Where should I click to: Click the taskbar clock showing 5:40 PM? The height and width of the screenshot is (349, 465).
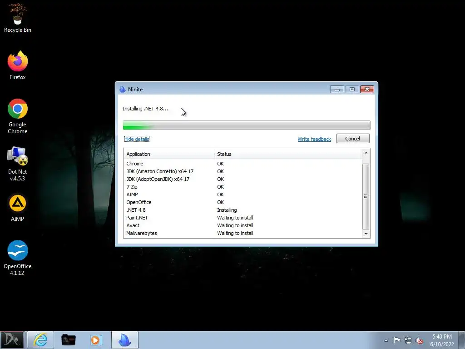click(442, 340)
